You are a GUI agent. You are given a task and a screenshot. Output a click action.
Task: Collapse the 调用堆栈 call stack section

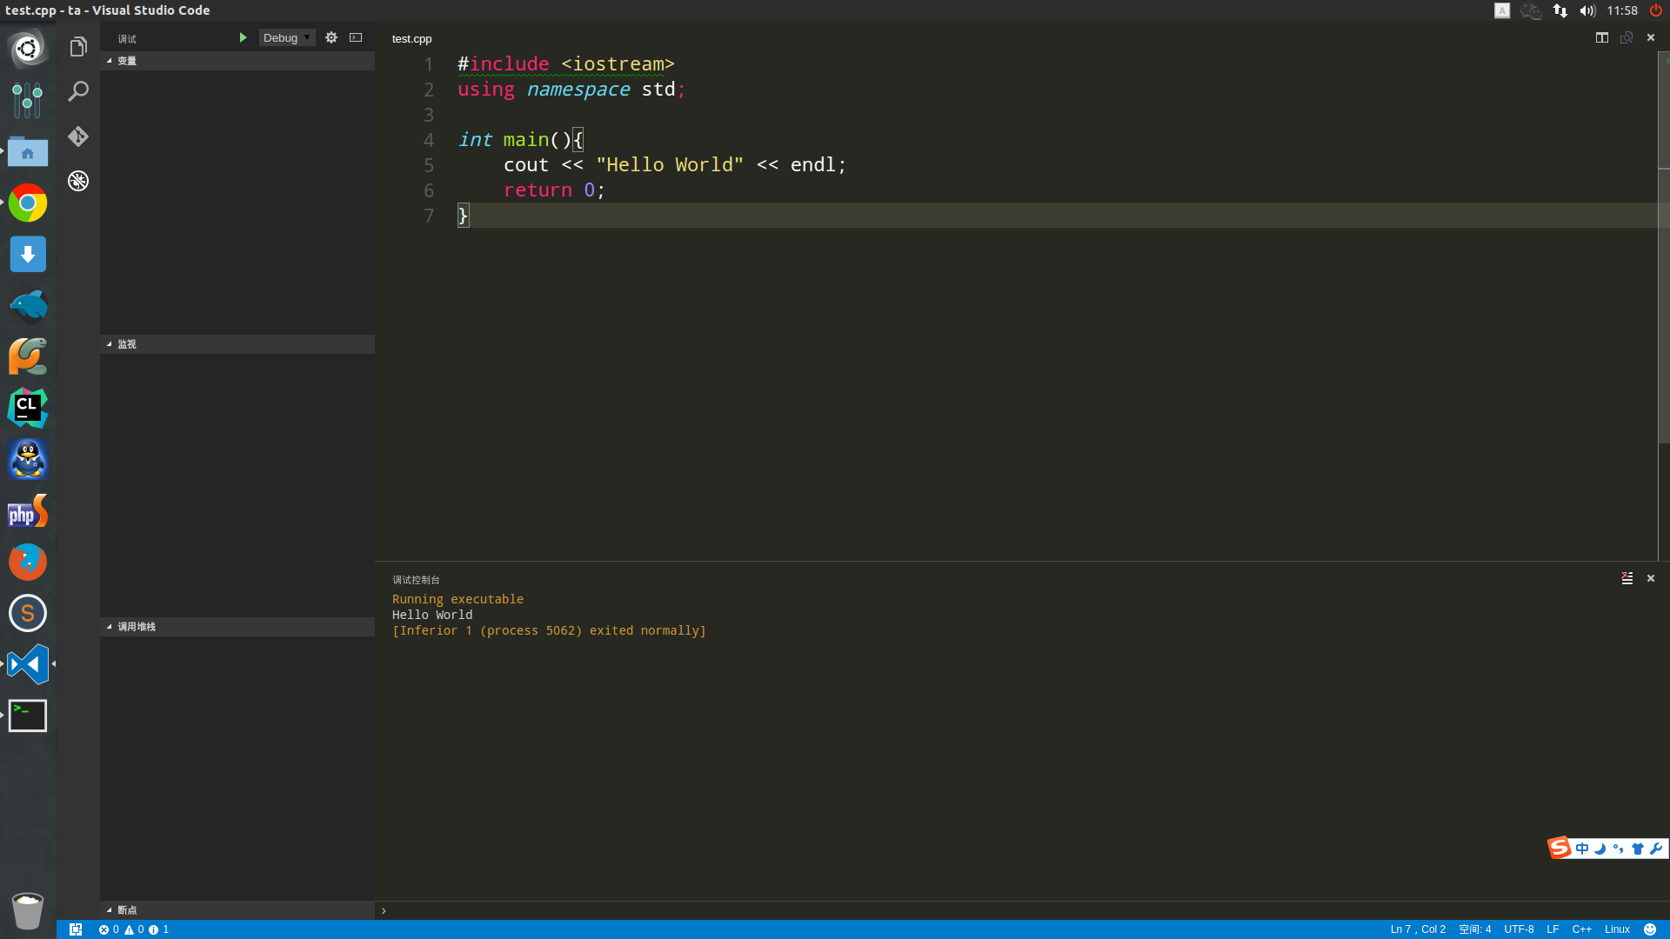pos(137,627)
